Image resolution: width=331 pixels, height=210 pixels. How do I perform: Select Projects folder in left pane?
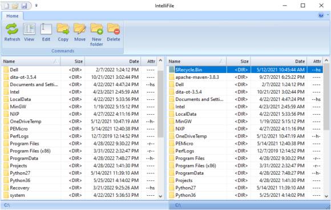[80, 165]
